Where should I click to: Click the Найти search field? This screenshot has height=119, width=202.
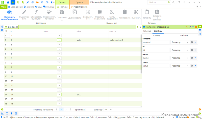(159, 2)
